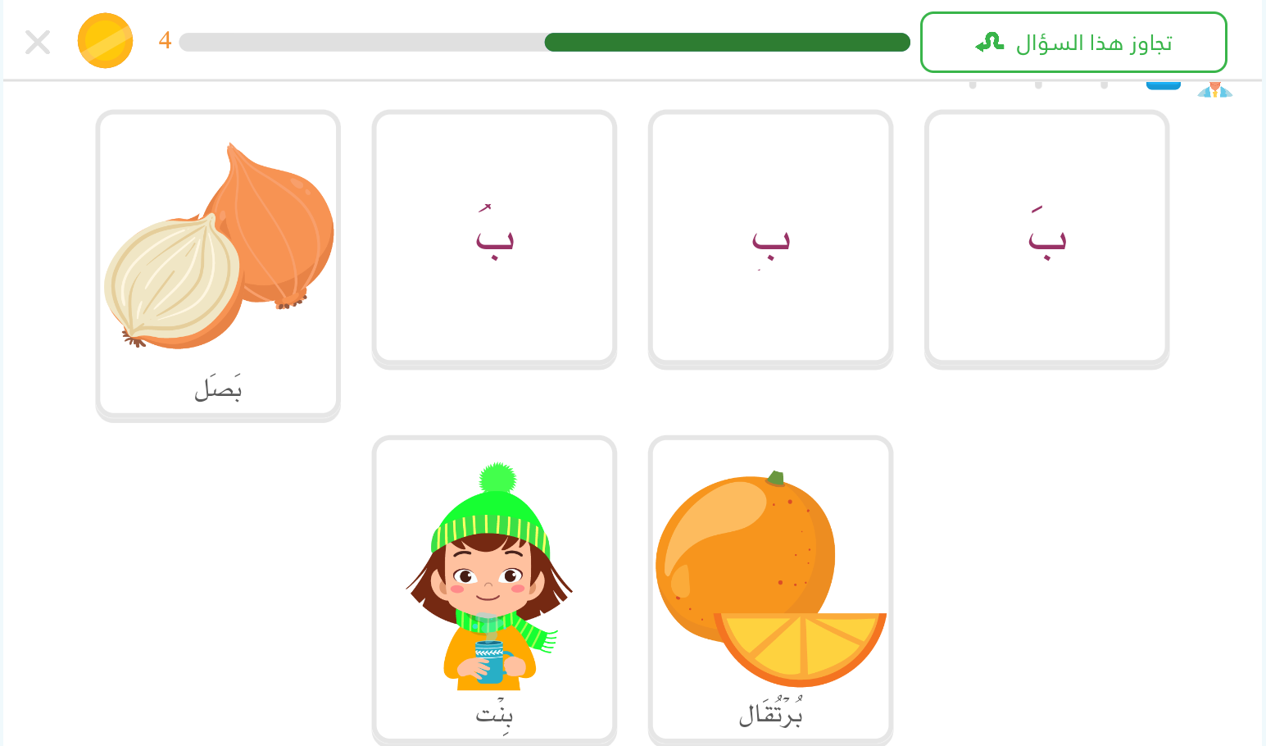Click the girl's blue cup
The image size is (1266, 746).
(490, 662)
